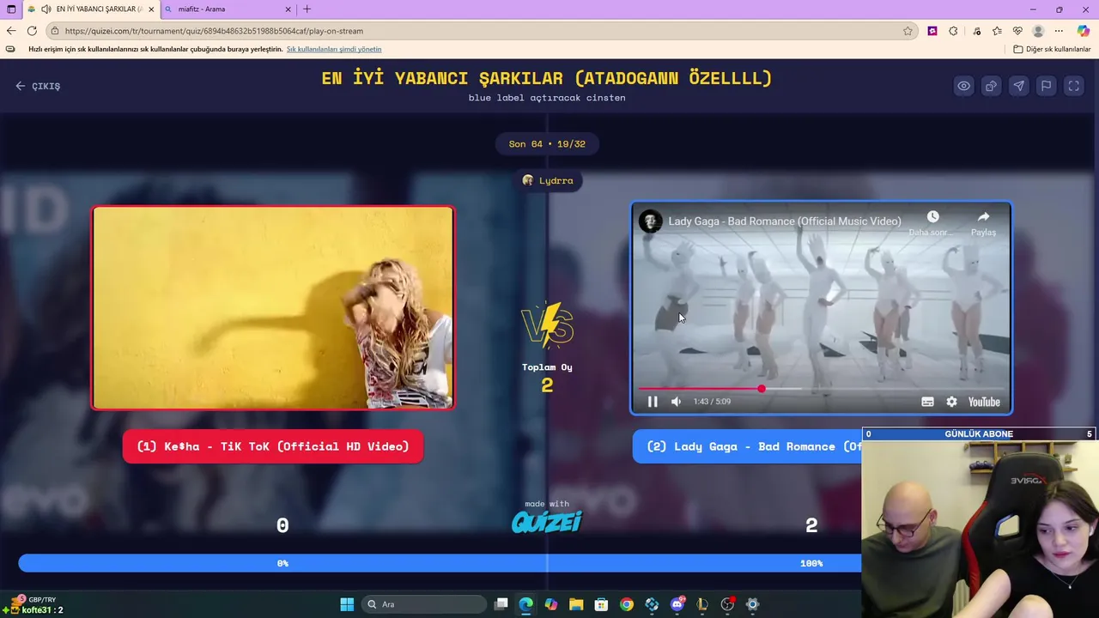This screenshot has height=618, width=1099.
Task: Click Sık kullanılanları şimdi yönetin link
Action: (x=334, y=49)
